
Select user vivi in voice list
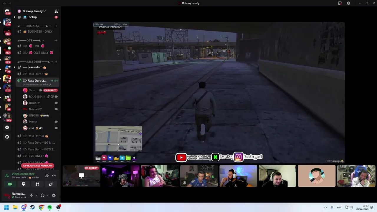(x=40, y=128)
